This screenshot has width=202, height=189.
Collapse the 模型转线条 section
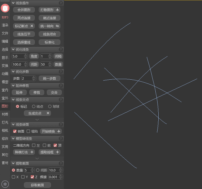pos(13,139)
